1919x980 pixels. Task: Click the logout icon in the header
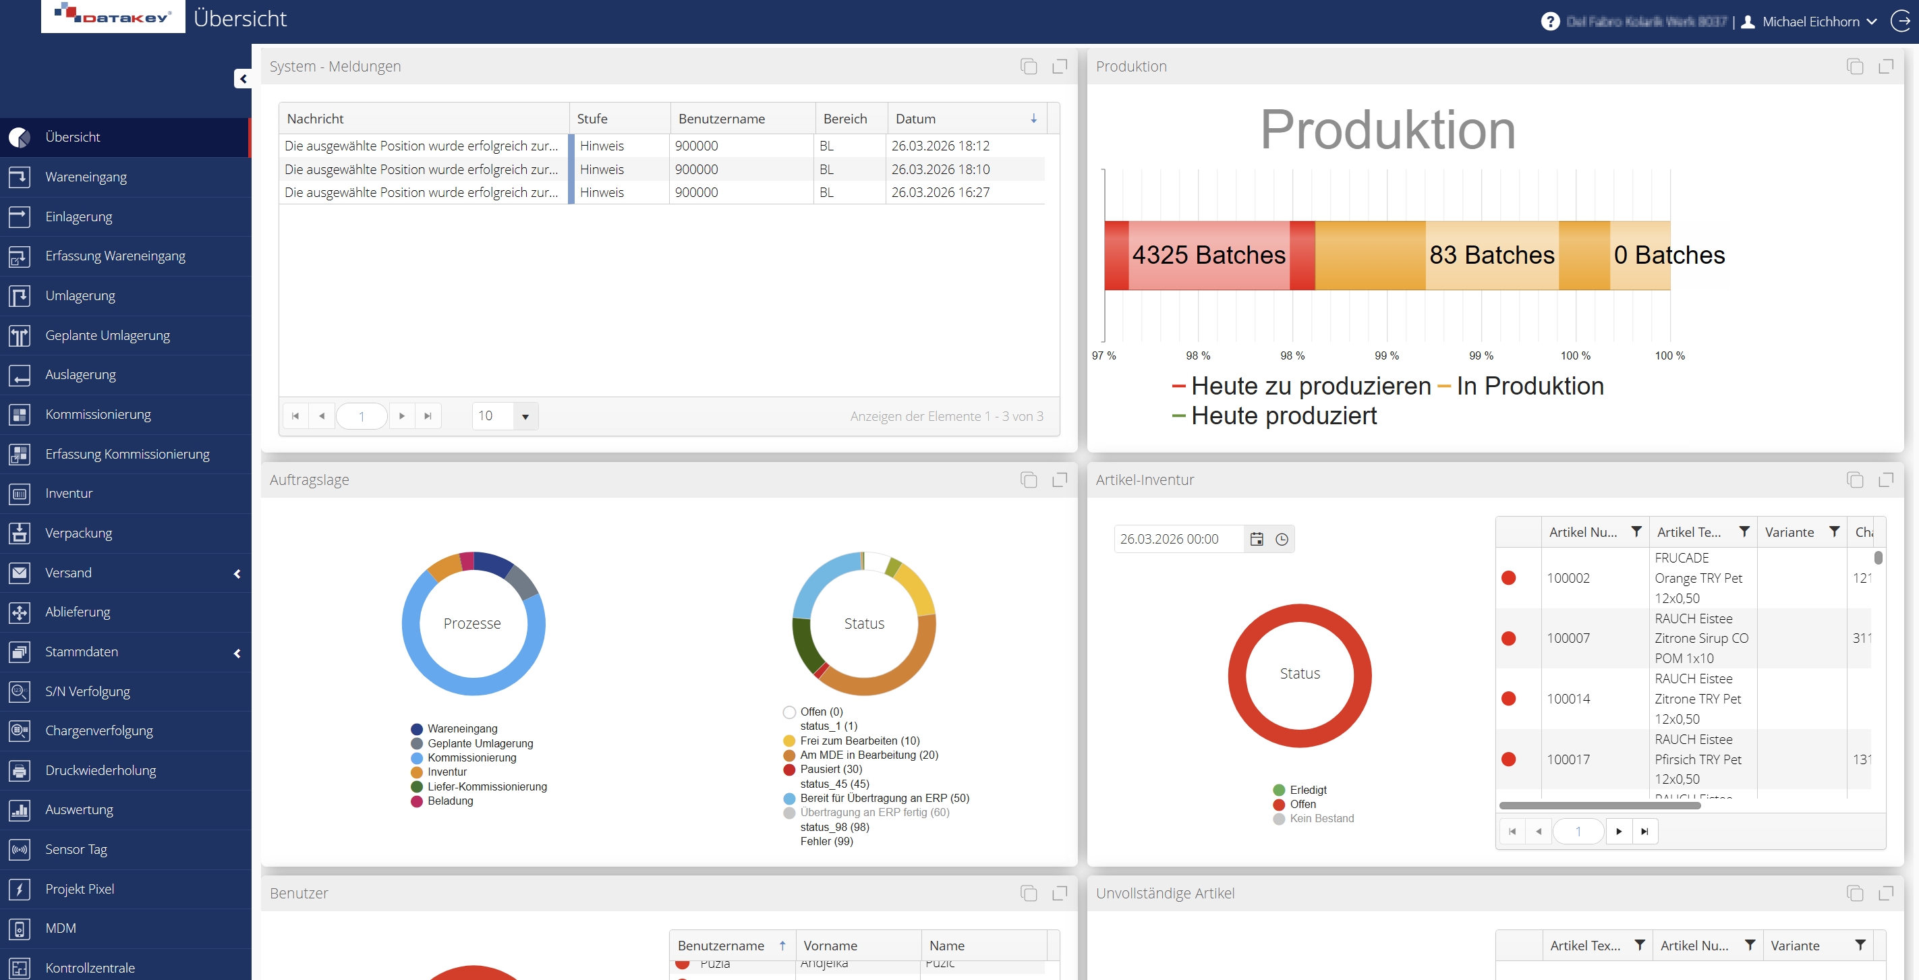1900,22
